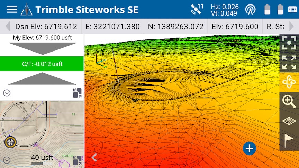The height and width of the screenshot is (168, 299).
Task: Toggle the 3D orbit view mode
Action: click(289, 82)
